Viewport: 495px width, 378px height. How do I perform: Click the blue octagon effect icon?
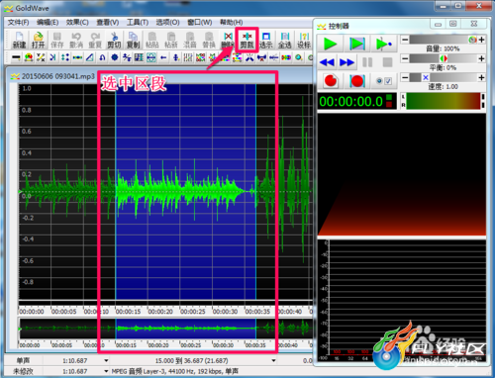(115, 57)
